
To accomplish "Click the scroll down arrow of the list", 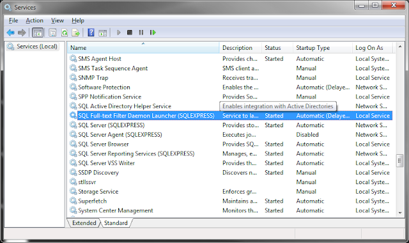I will (x=400, y=213).
